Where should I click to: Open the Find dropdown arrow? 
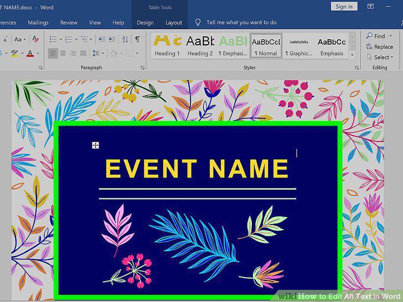click(391, 36)
